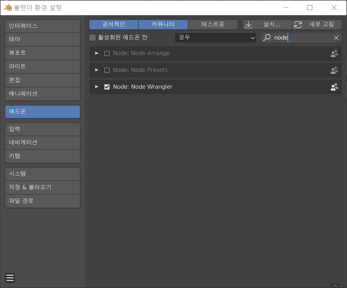347x288 pixels.
Task: Open the hamburger menu at bottom left
Action: click(10, 278)
